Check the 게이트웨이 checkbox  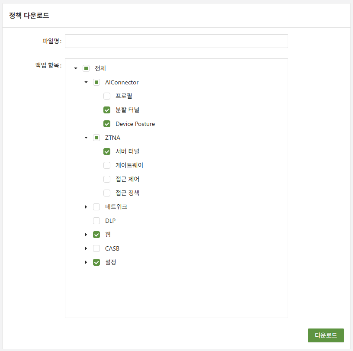click(107, 165)
